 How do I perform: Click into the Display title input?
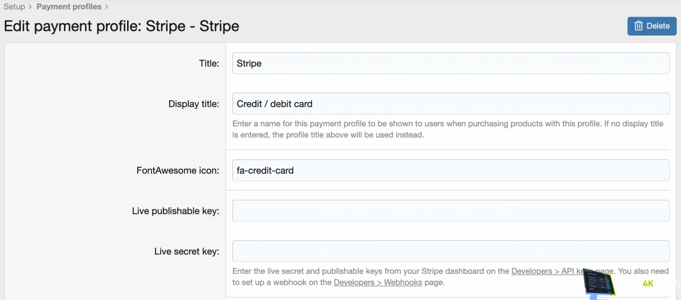tap(451, 104)
